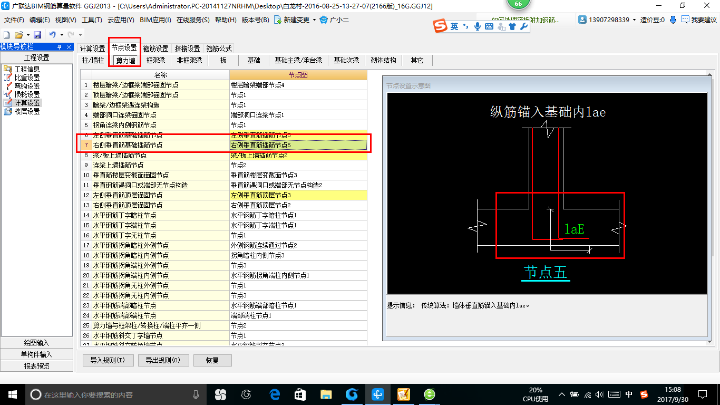Open the 工具(T) menu

pyautogui.click(x=92, y=20)
